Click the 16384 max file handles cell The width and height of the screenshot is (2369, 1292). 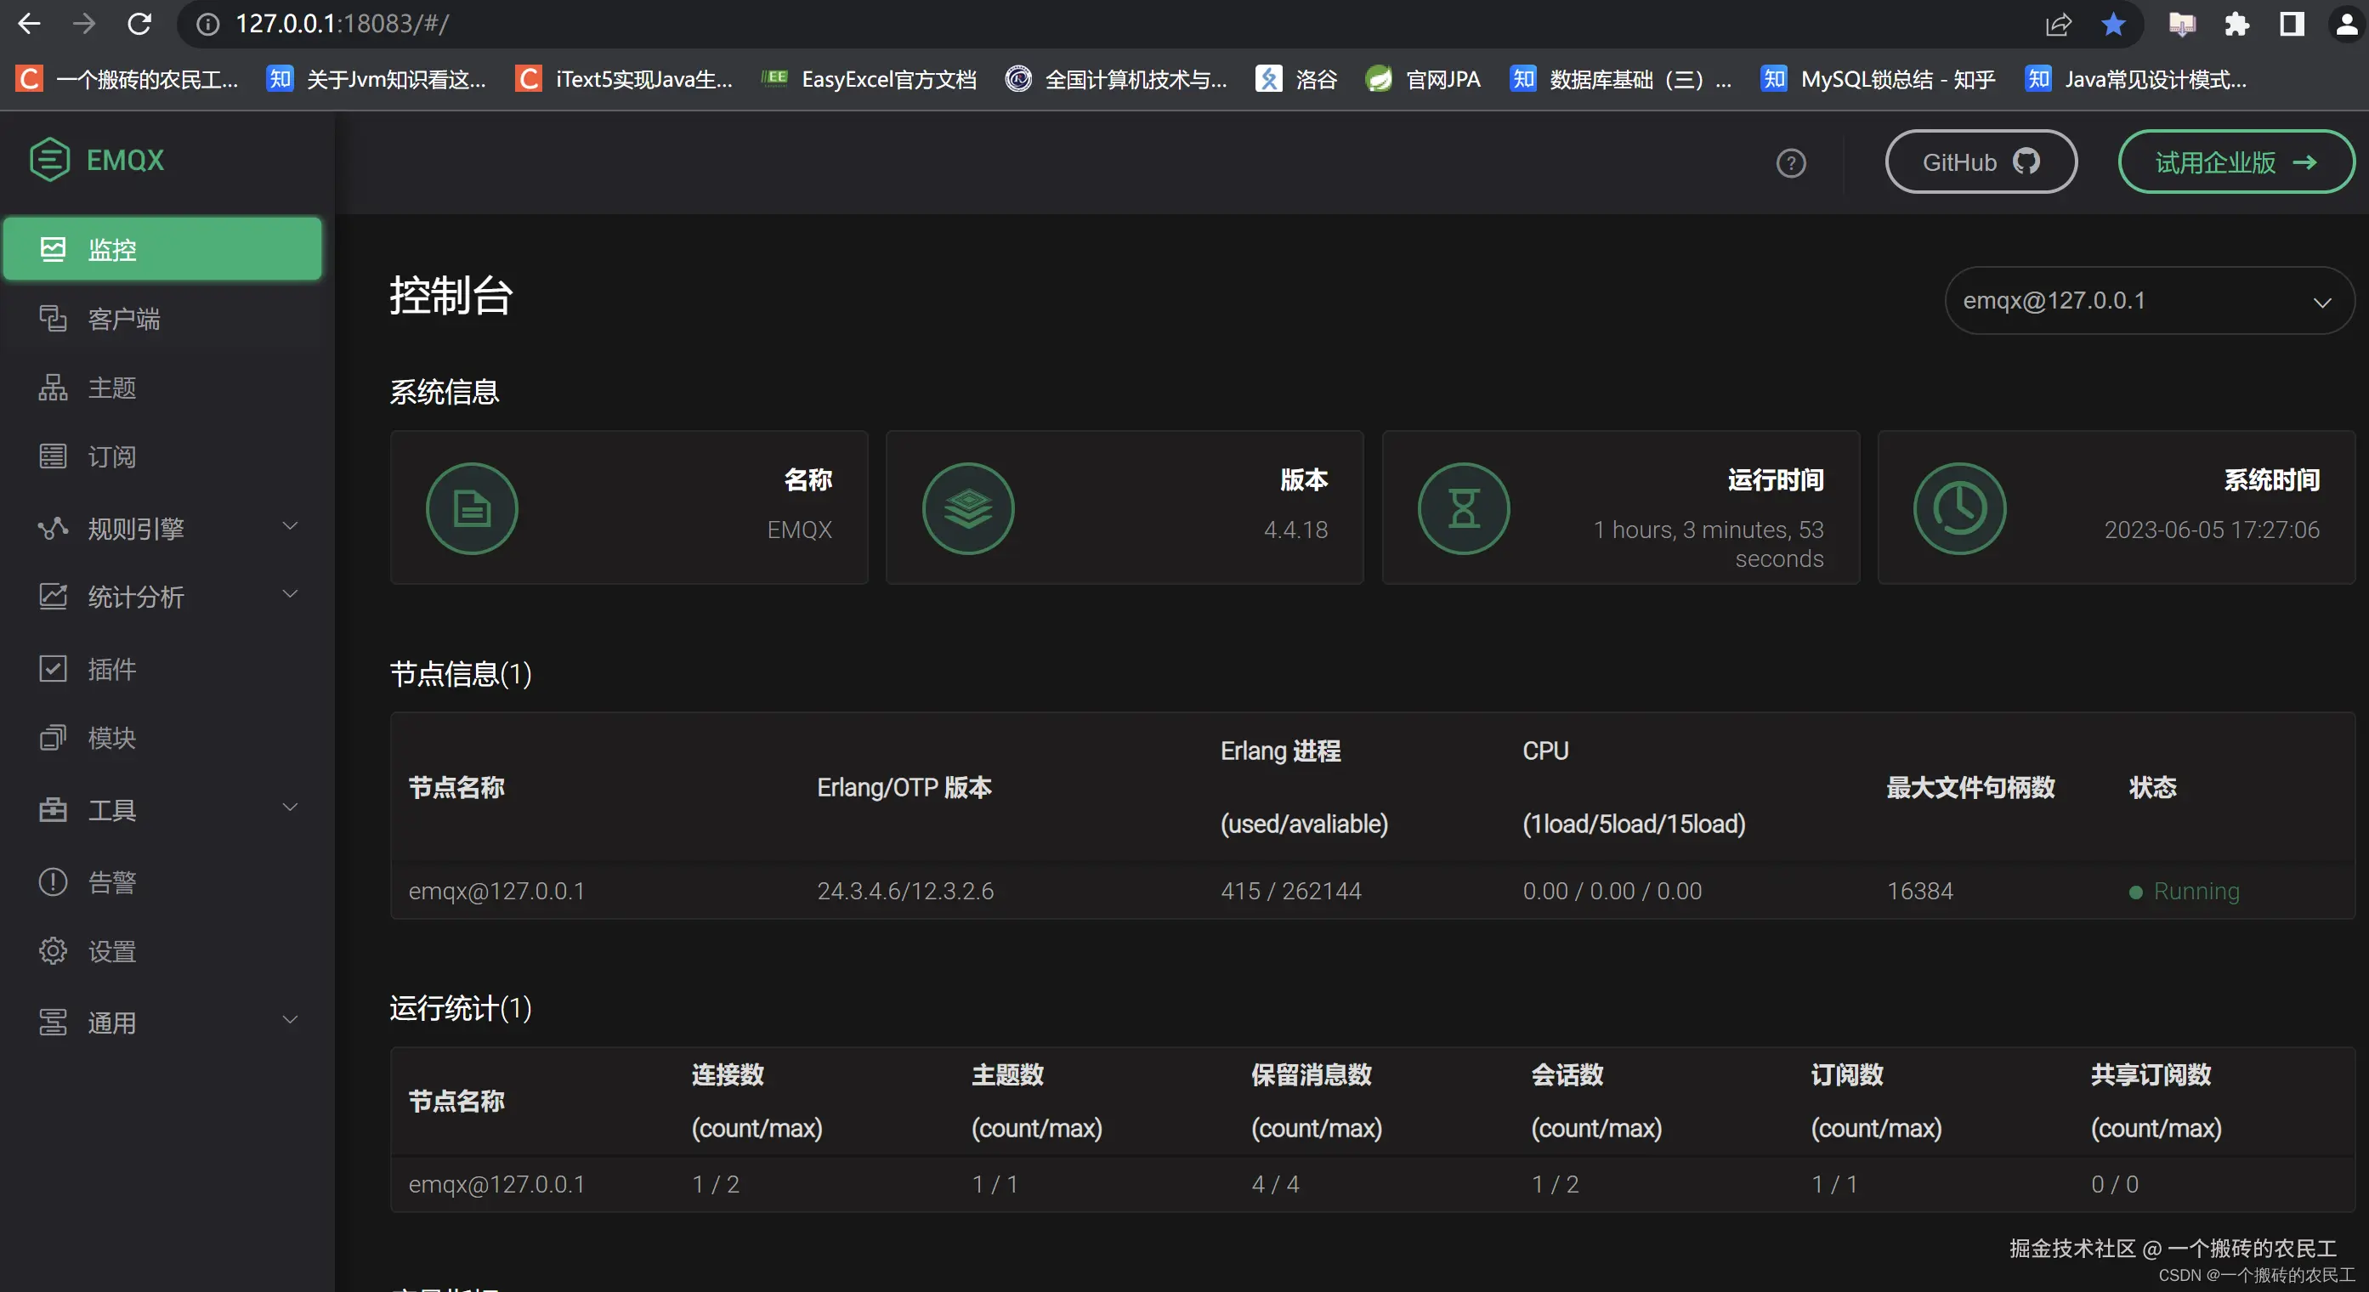pos(1919,890)
